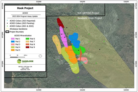
Task: Select the green 2021 & 2022 collars legend dot
Action: point(7,26)
